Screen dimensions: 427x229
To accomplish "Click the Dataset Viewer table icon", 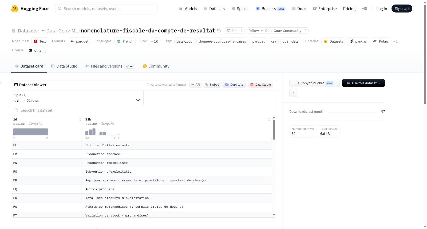I will tap(16, 85).
